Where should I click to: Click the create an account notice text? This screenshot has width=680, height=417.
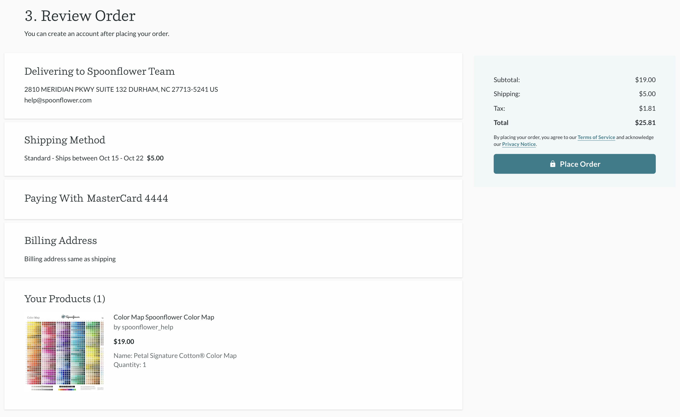97,34
